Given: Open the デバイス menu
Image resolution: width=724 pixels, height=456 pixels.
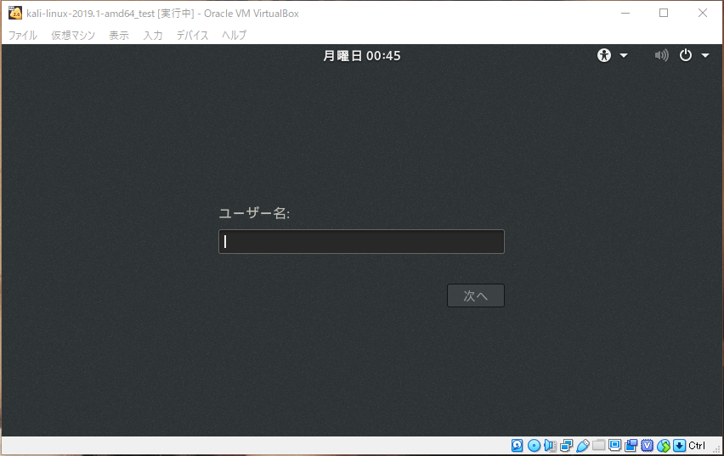Looking at the screenshot, I should (192, 35).
